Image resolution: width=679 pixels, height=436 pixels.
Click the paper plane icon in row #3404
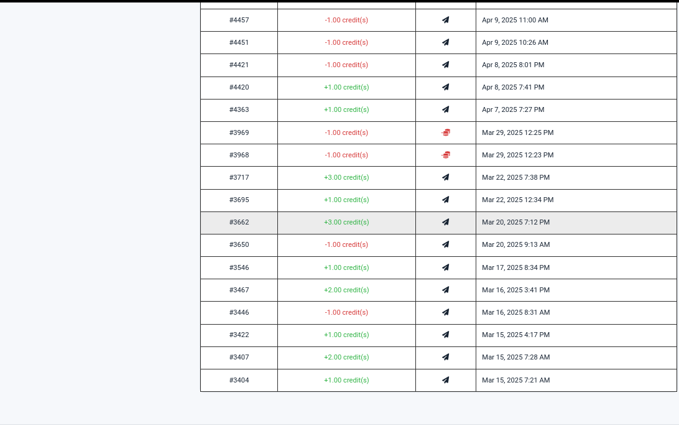point(446,380)
